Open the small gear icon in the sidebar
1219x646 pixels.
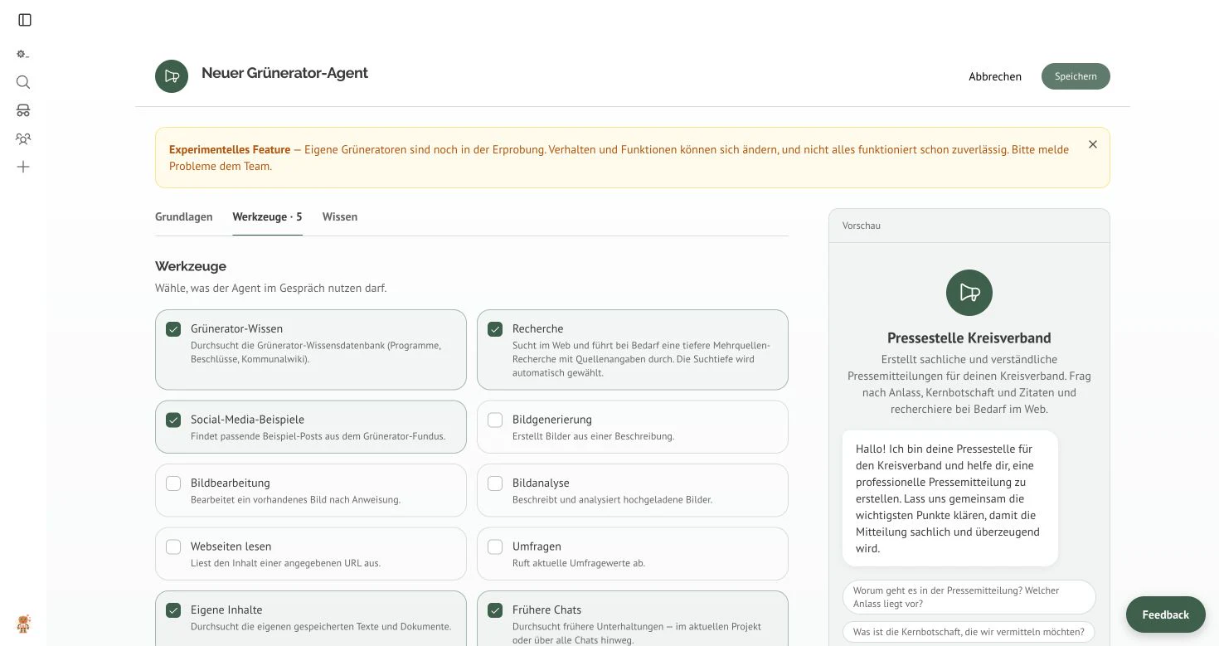(23, 54)
